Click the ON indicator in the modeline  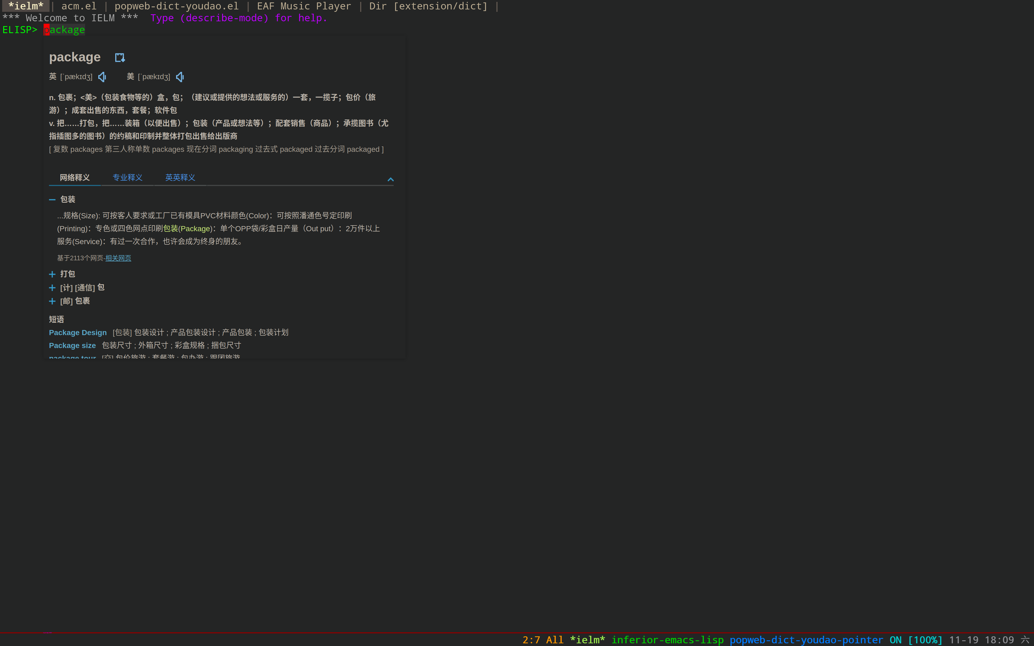coord(896,640)
